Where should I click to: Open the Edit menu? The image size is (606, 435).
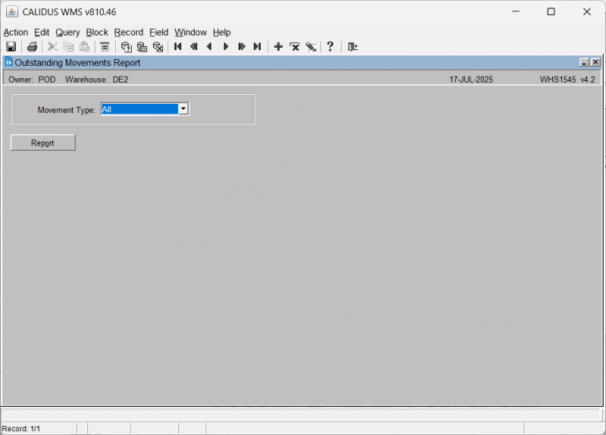[x=42, y=33]
